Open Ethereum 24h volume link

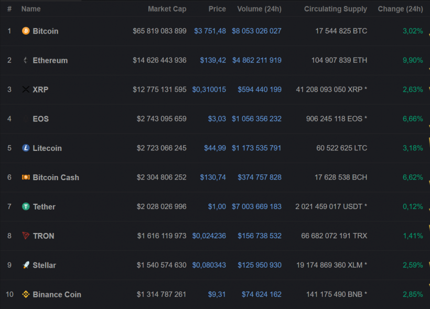pyautogui.click(x=257, y=60)
